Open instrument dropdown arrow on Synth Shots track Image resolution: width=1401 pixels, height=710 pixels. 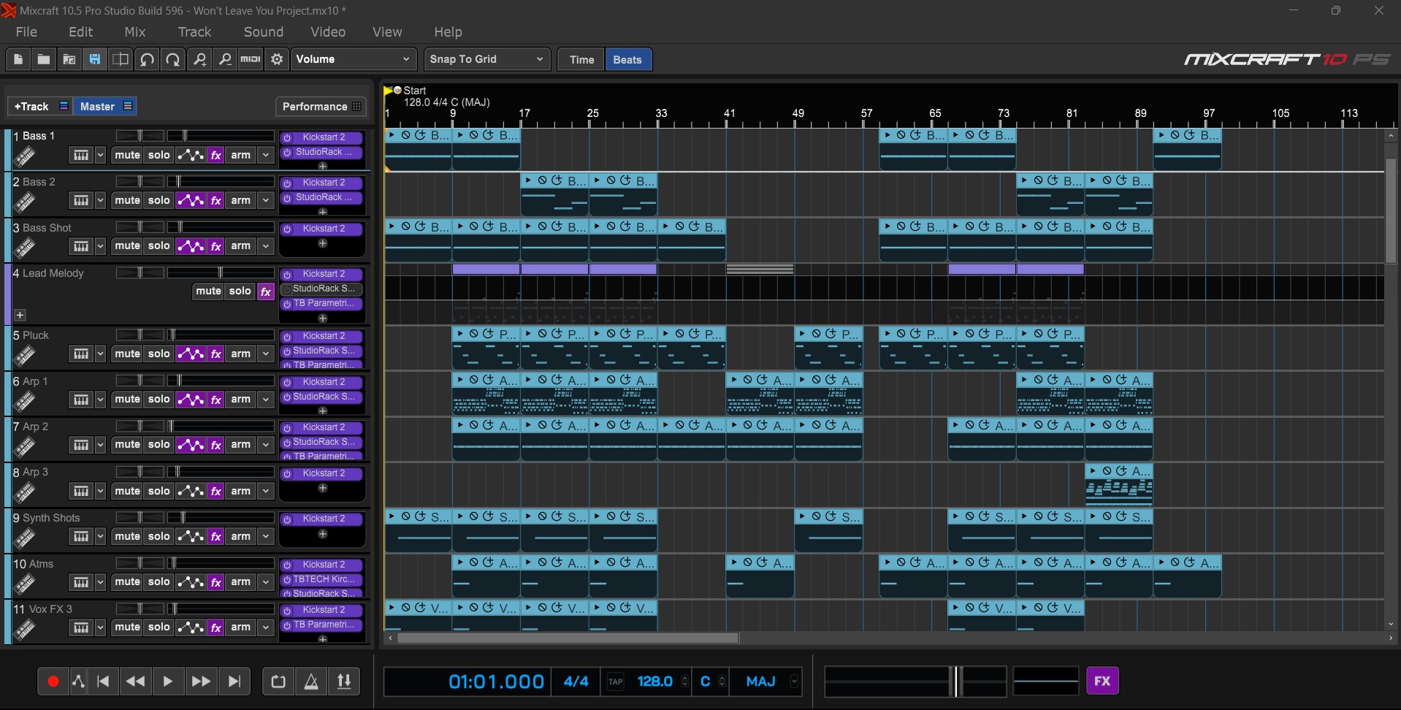100,536
